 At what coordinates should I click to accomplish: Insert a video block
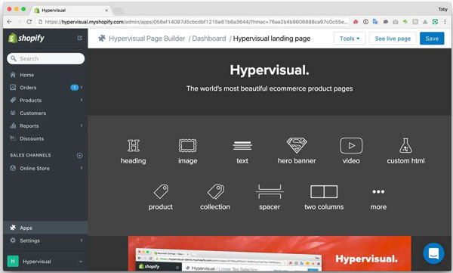pyautogui.click(x=351, y=150)
